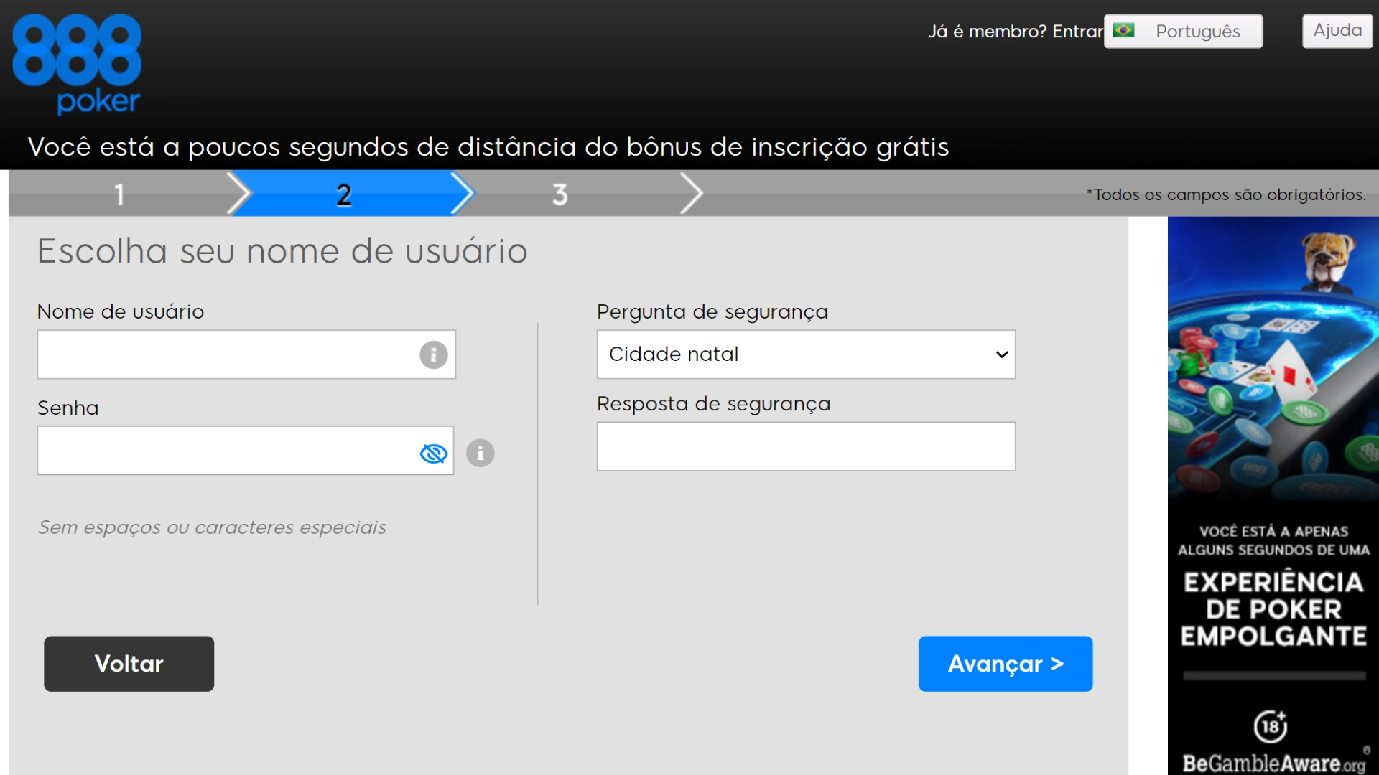Click the Avançar button to proceed
This screenshot has width=1379, height=775.
click(x=1004, y=663)
